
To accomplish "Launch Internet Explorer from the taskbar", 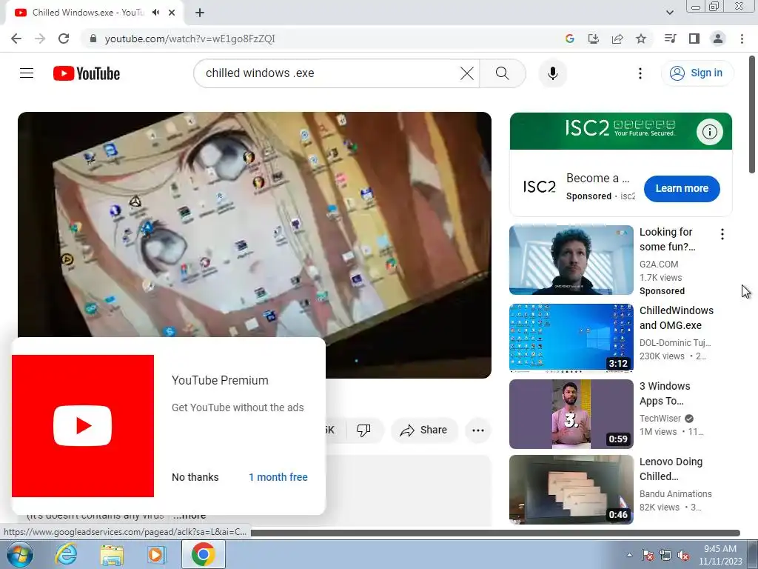I will (x=66, y=554).
